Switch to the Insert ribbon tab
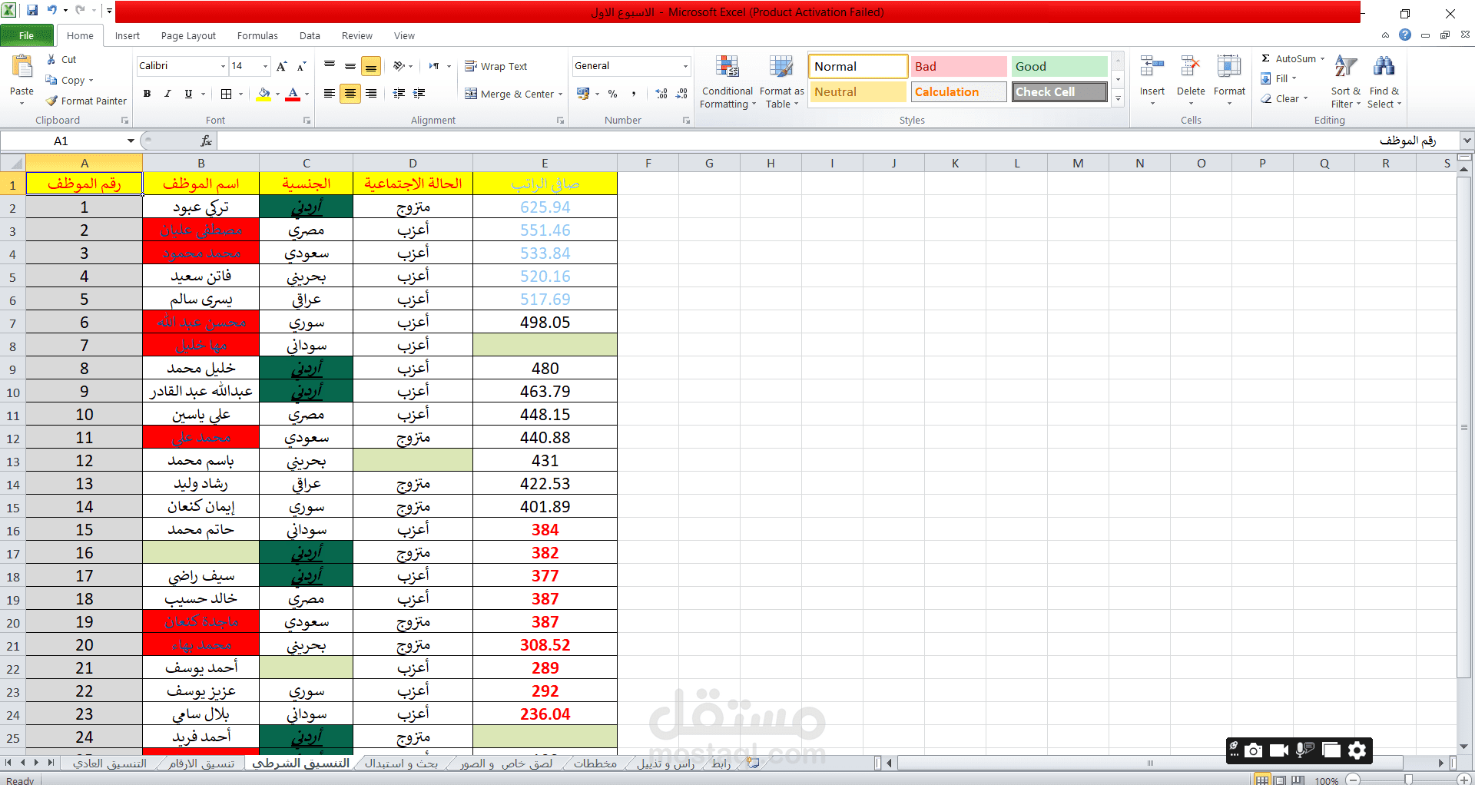The image size is (1475, 785). coord(128,35)
